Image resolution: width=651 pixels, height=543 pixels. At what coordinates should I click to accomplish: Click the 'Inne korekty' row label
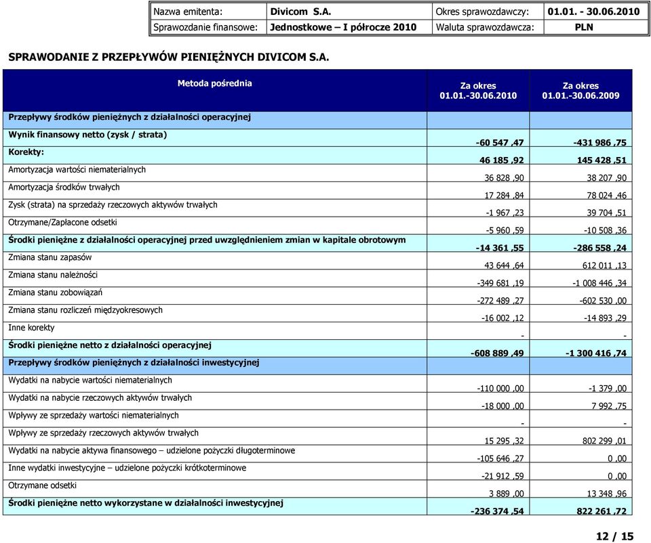(x=31, y=328)
